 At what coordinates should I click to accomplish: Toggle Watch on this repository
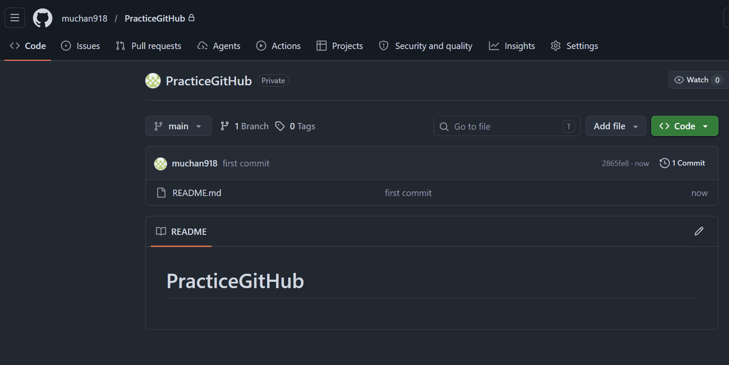coord(698,80)
